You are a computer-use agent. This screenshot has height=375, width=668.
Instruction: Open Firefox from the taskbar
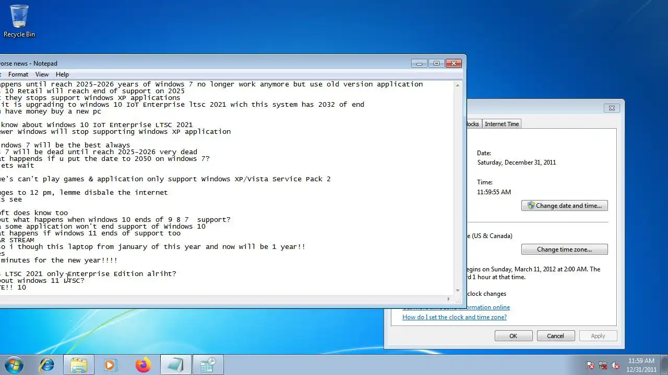pos(142,365)
